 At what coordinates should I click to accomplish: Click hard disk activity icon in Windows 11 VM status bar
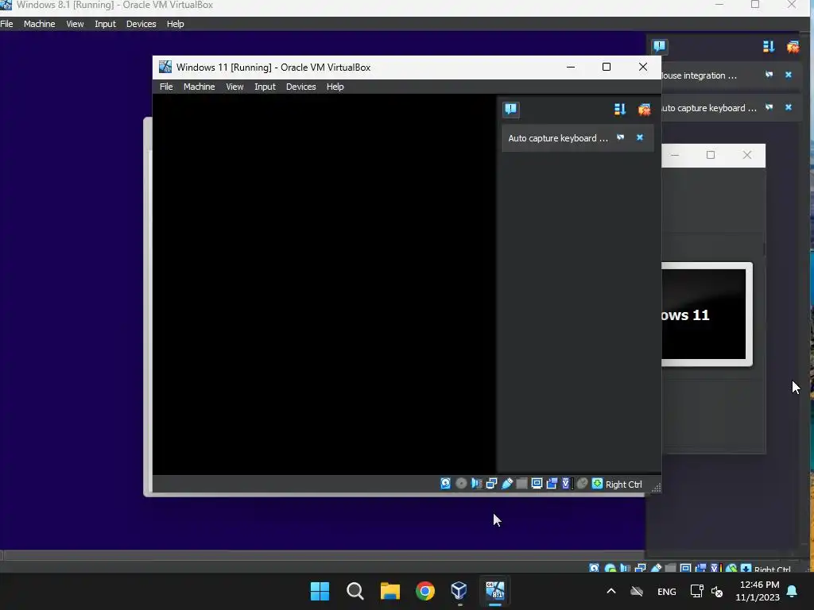click(x=445, y=484)
